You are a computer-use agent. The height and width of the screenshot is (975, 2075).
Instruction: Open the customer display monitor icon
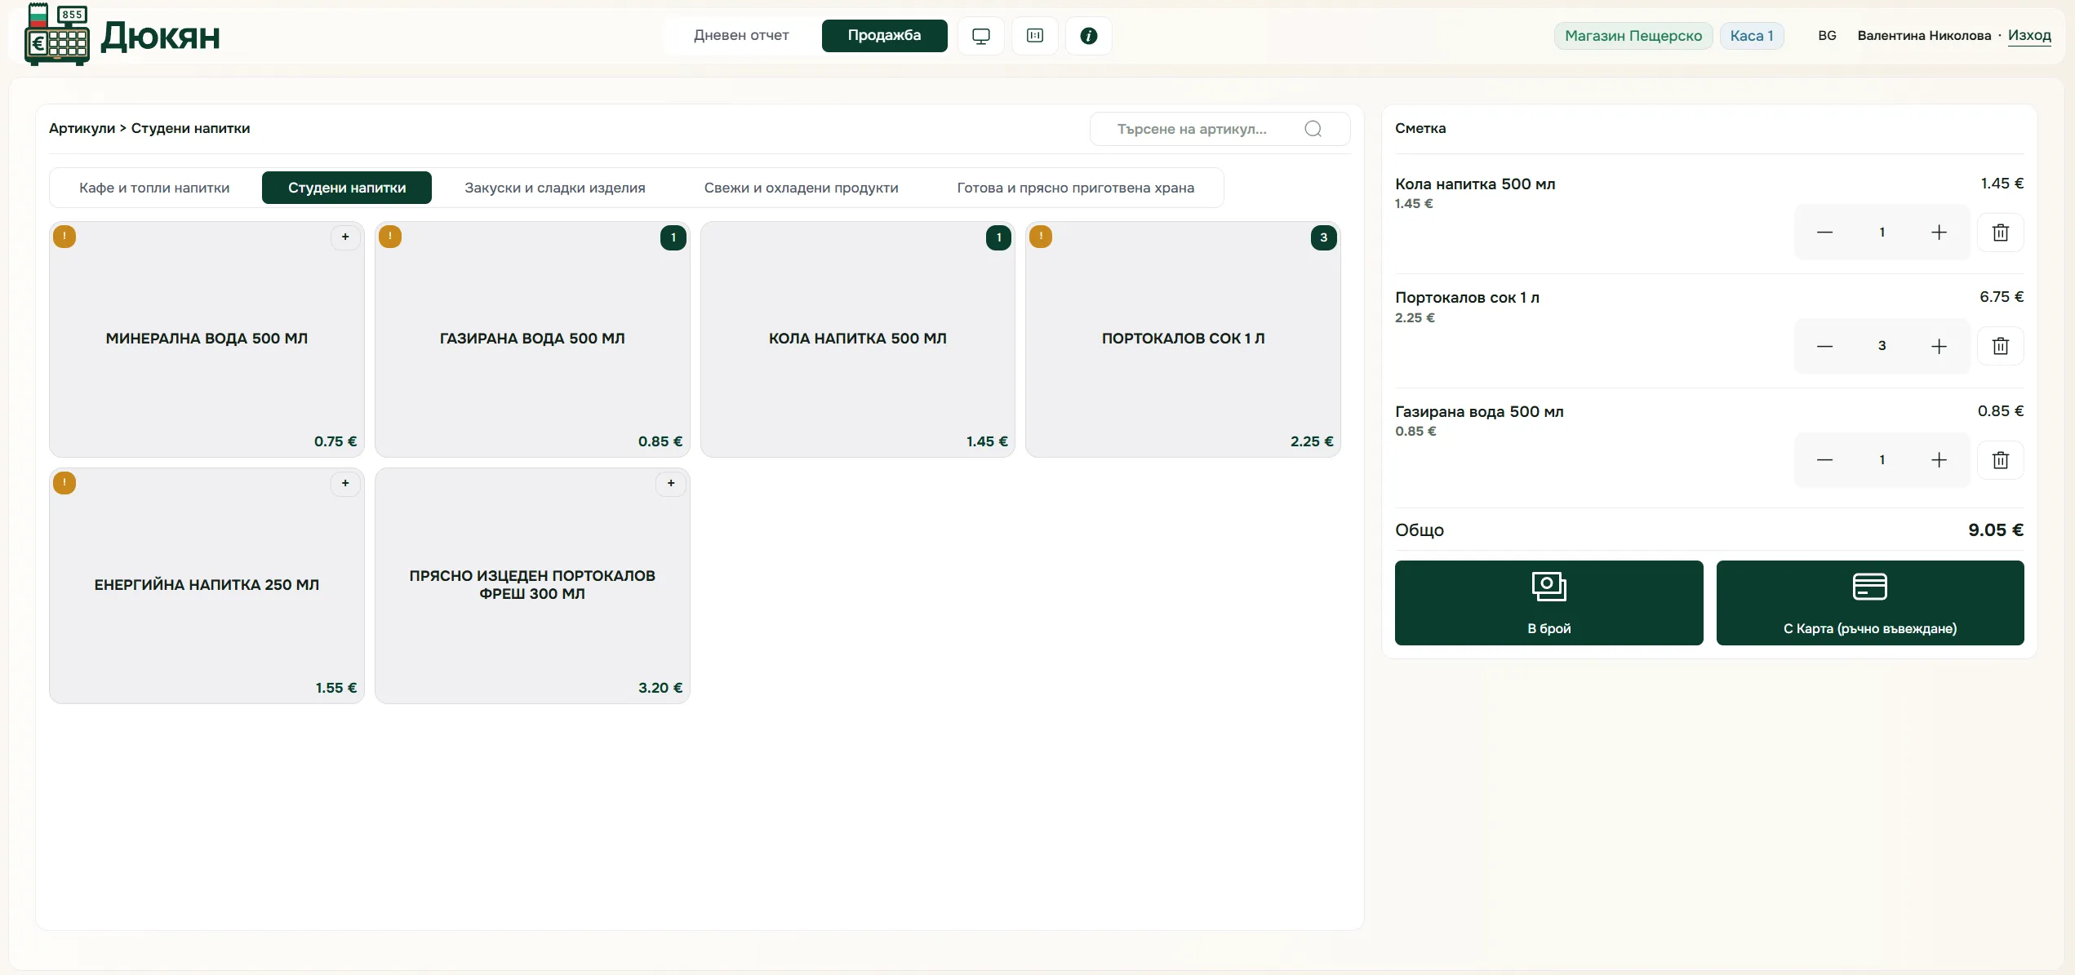coord(980,36)
